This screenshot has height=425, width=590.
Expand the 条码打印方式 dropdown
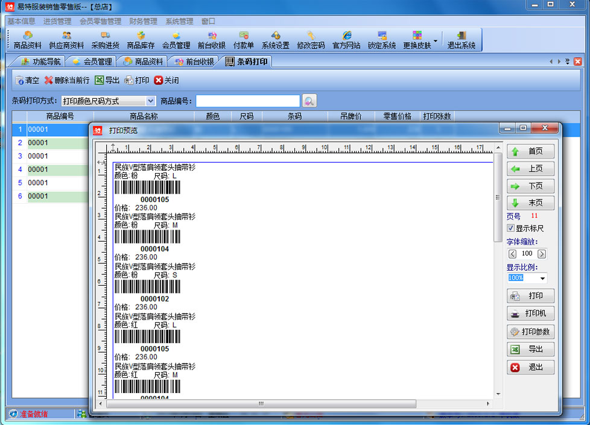tap(151, 101)
